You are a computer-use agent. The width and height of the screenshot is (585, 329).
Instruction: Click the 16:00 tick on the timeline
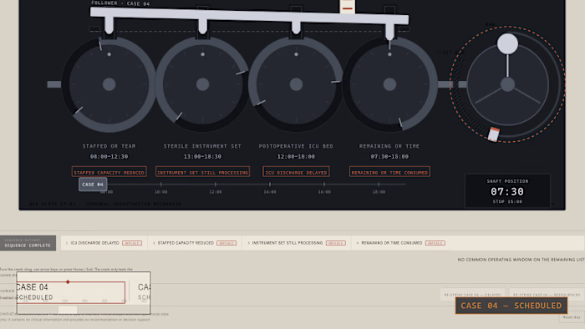(324, 185)
